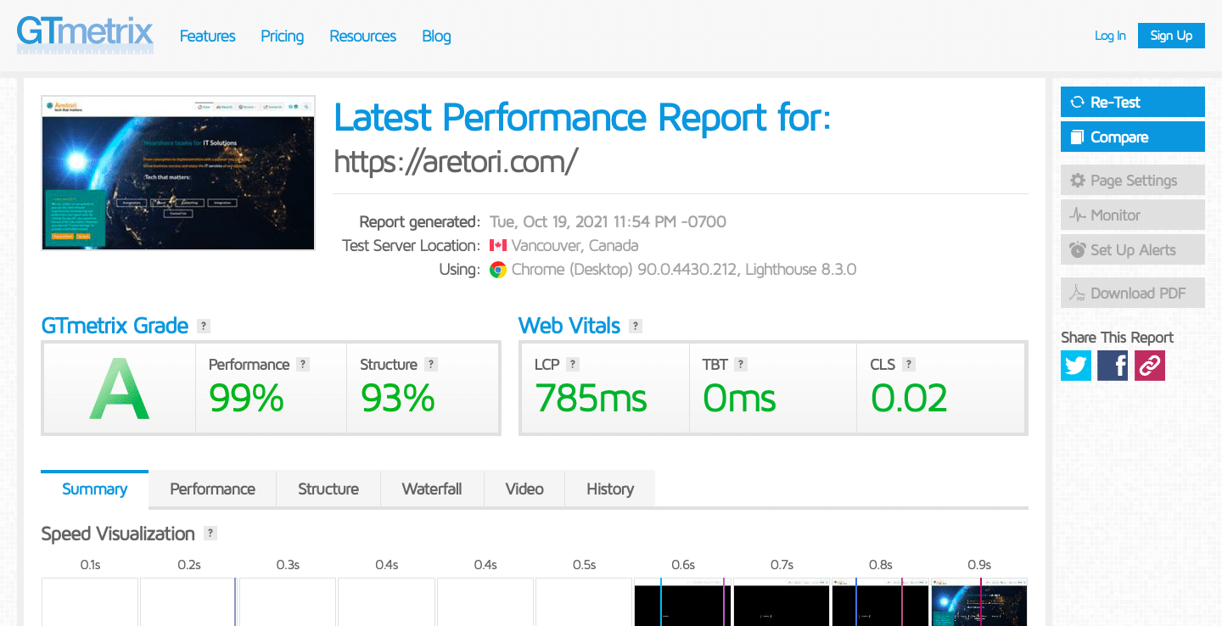Open the History tab
The image size is (1222, 626).
click(610, 489)
